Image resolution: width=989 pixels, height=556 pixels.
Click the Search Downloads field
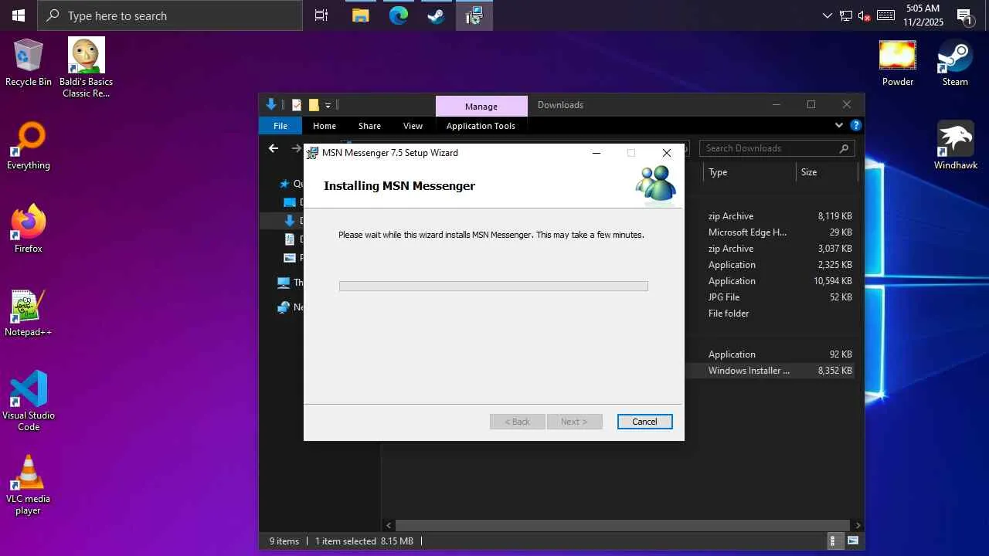778,148
